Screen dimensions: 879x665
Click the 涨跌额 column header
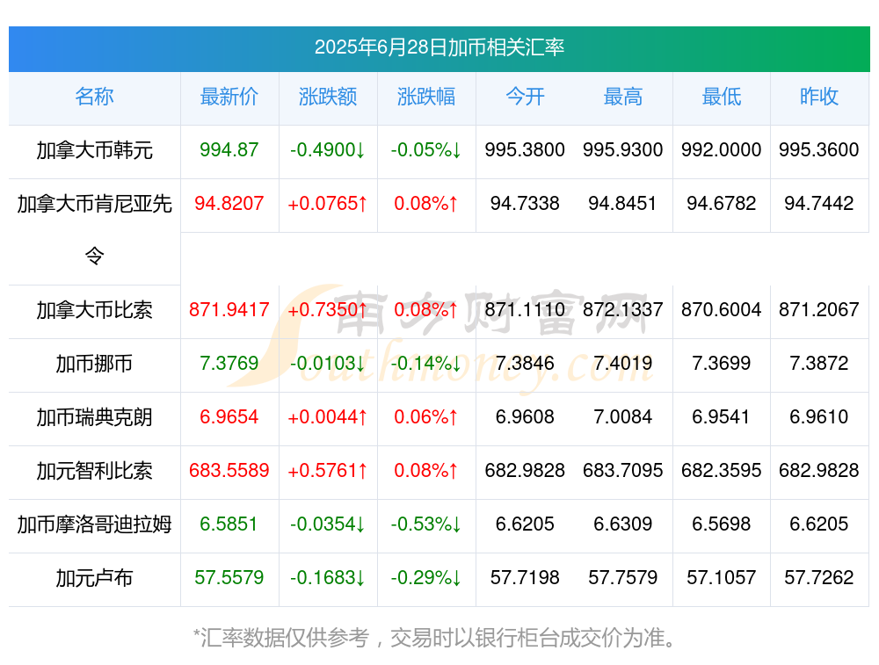point(328,97)
